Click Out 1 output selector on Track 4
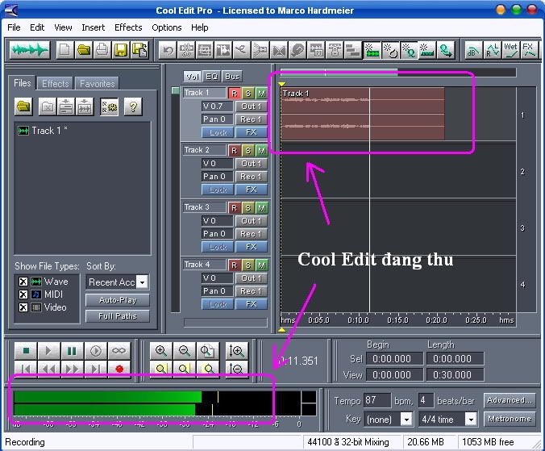 252,278
